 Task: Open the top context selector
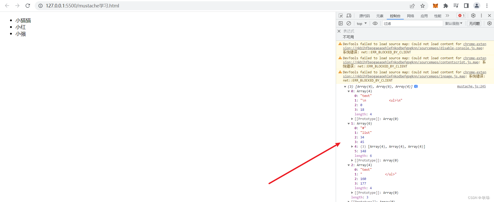point(362,23)
